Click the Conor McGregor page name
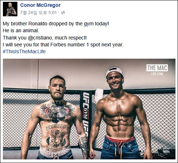This screenshot has height=163, width=178. tap(40, 5)
